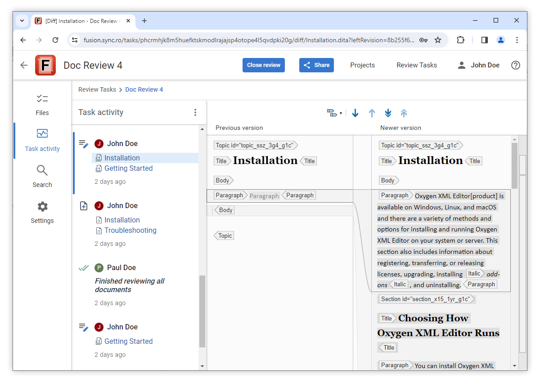Open the help question mark icon
The width and height of the screenshot is (540, 382).
pos(516,65)
